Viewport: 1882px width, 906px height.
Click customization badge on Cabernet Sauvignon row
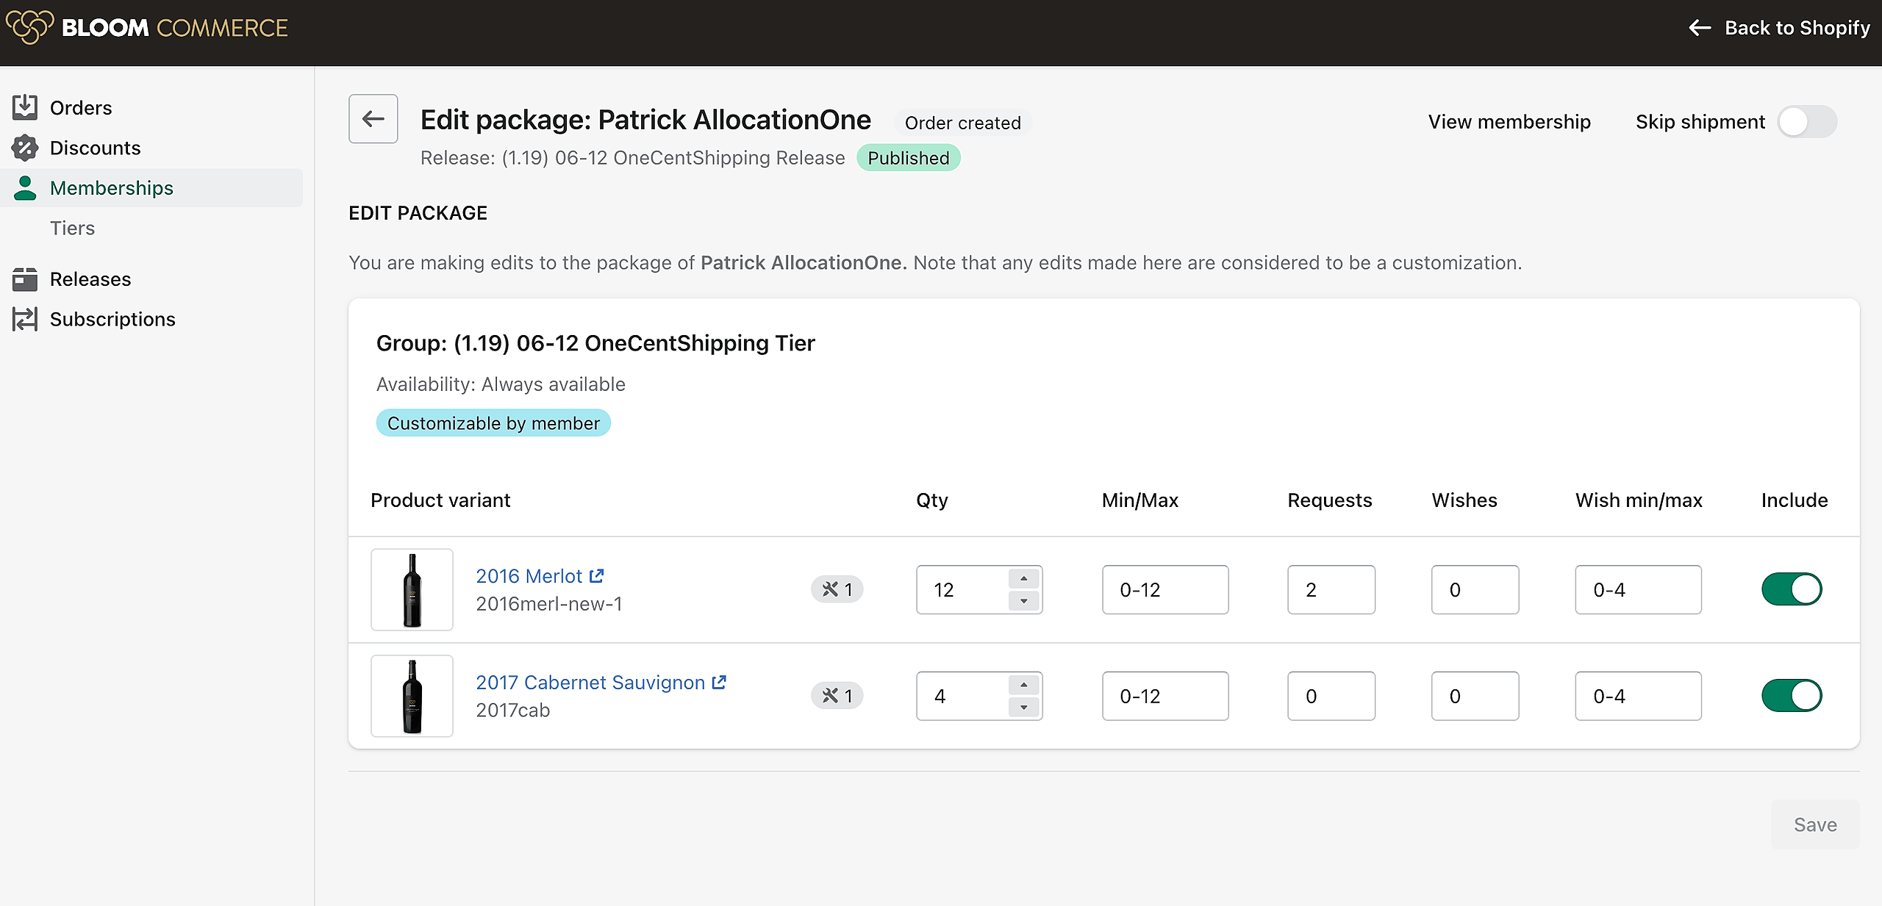click(x=837, y=696)
